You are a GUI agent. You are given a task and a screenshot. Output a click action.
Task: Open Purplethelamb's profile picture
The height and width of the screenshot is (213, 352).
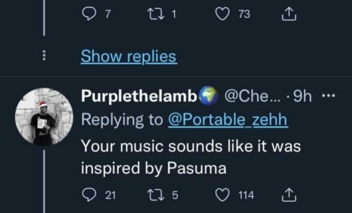44,117
